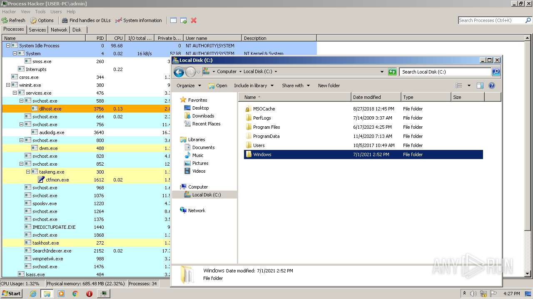Screen dimensions: 533x299
Task: Click the find window and thread icon
Action: click(183, 20)
